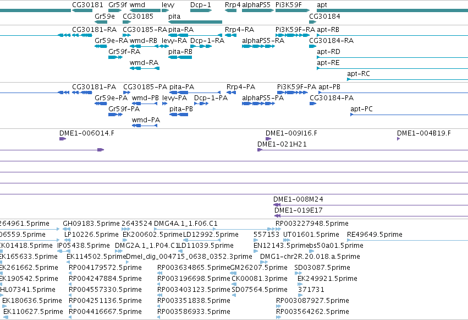The image size is (468, 320).
Task: Select the Gr59e-PA protein feature
Action: click(x=101, y=104)
